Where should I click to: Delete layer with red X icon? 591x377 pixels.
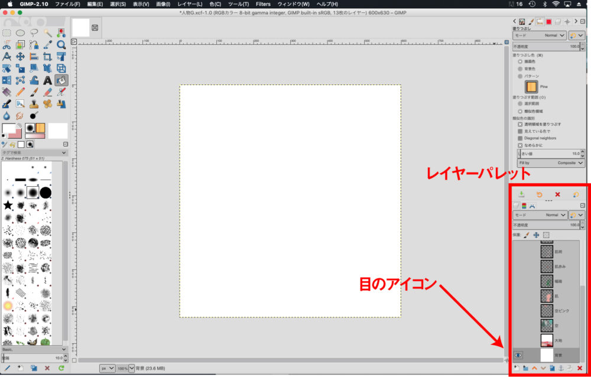(580, 368)
